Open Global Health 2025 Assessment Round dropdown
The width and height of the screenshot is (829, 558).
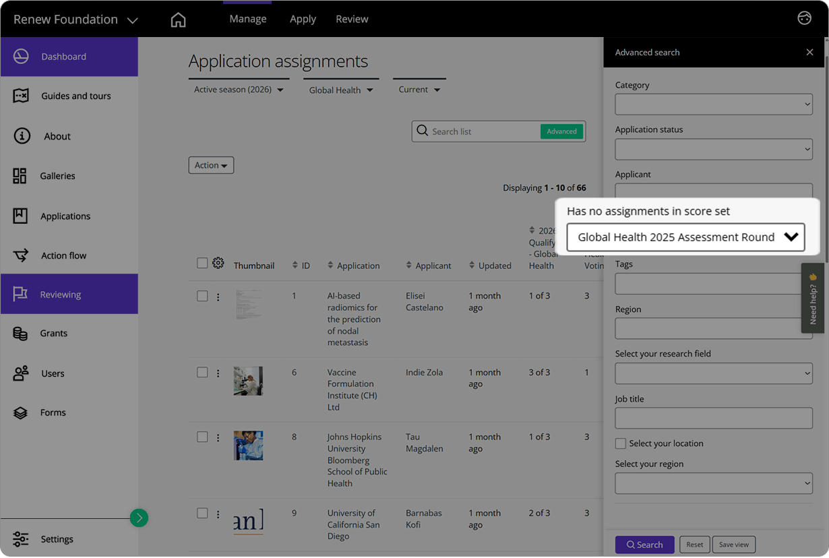685,237
